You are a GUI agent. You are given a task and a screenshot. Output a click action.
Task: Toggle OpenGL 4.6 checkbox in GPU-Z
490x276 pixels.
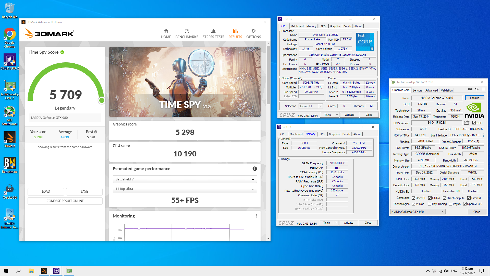tap(465, 204)
